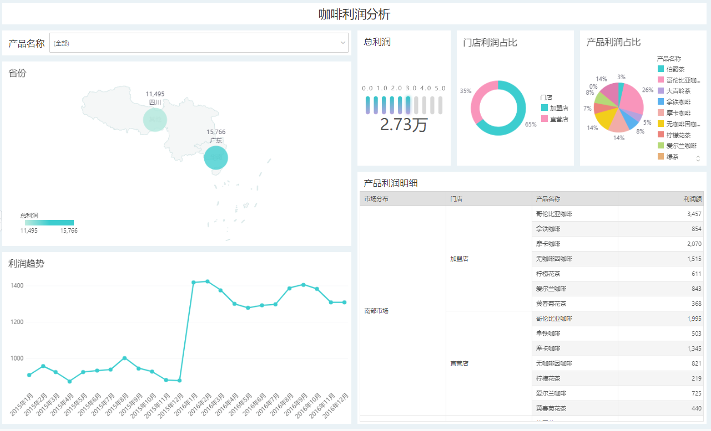Click the 总利润 gradient legend bar on the map
This screenshot has width=711, height=431.
coord(49,223)
